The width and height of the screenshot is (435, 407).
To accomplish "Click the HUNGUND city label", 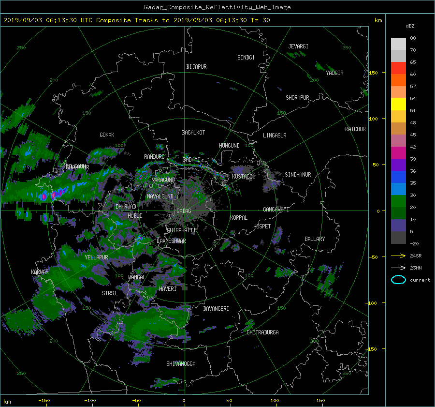I will tap(229, 146).
